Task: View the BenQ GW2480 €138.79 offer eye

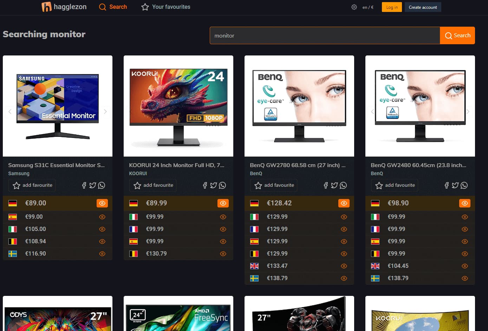Action: pyautogui.click(x=465, y=278)
